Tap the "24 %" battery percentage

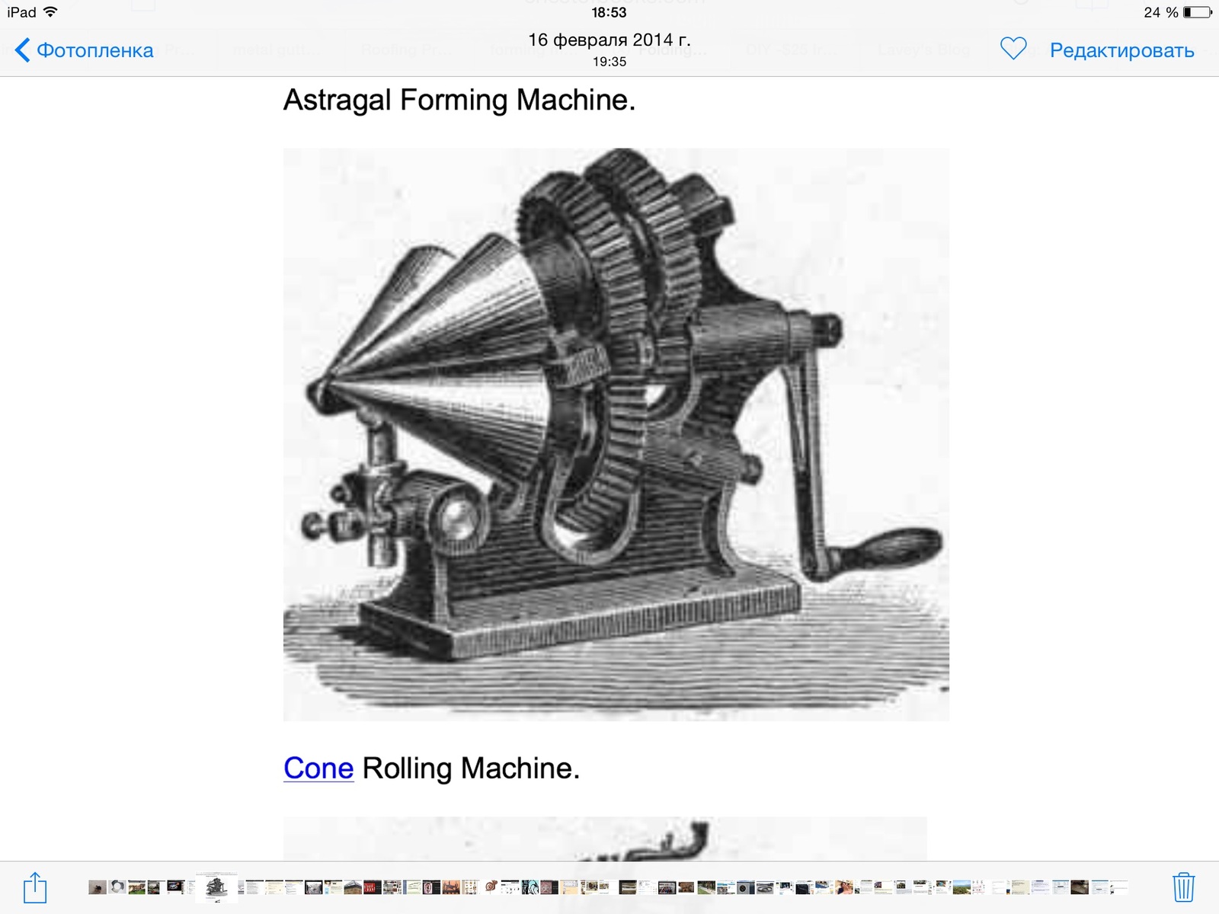point(1160,12)
